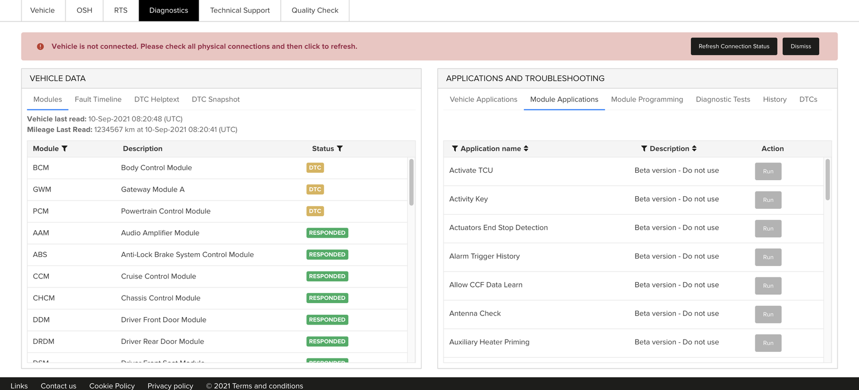Viewport: 859px width, 390px height.
Task: Open the Fault Timeline tab
Action: [x=98, y=99]
